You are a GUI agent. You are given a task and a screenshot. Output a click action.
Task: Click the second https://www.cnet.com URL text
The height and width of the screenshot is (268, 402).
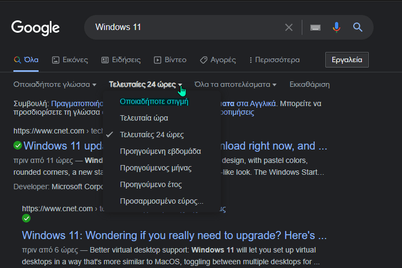tap(57, 209)
